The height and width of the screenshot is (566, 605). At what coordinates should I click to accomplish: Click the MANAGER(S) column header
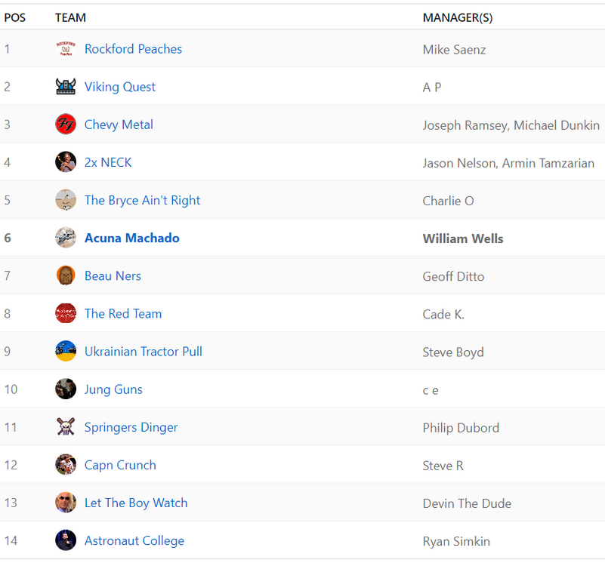coord(458,17)
